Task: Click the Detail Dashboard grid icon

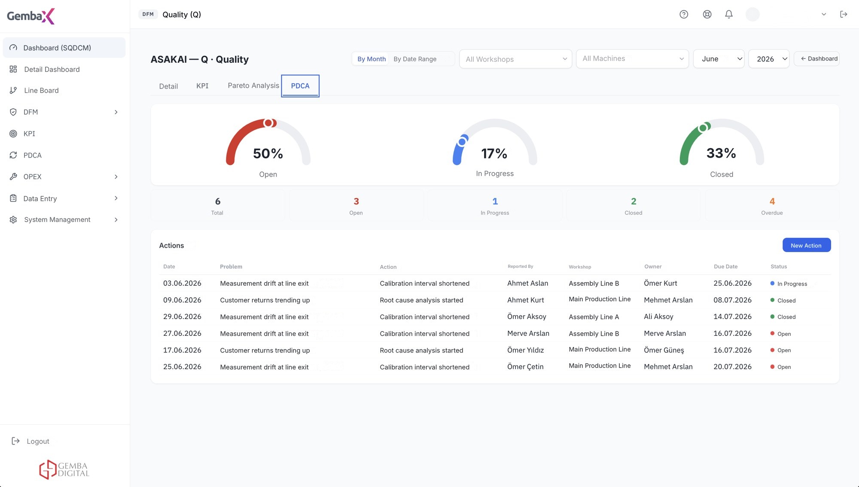Action: coord(13,69)
